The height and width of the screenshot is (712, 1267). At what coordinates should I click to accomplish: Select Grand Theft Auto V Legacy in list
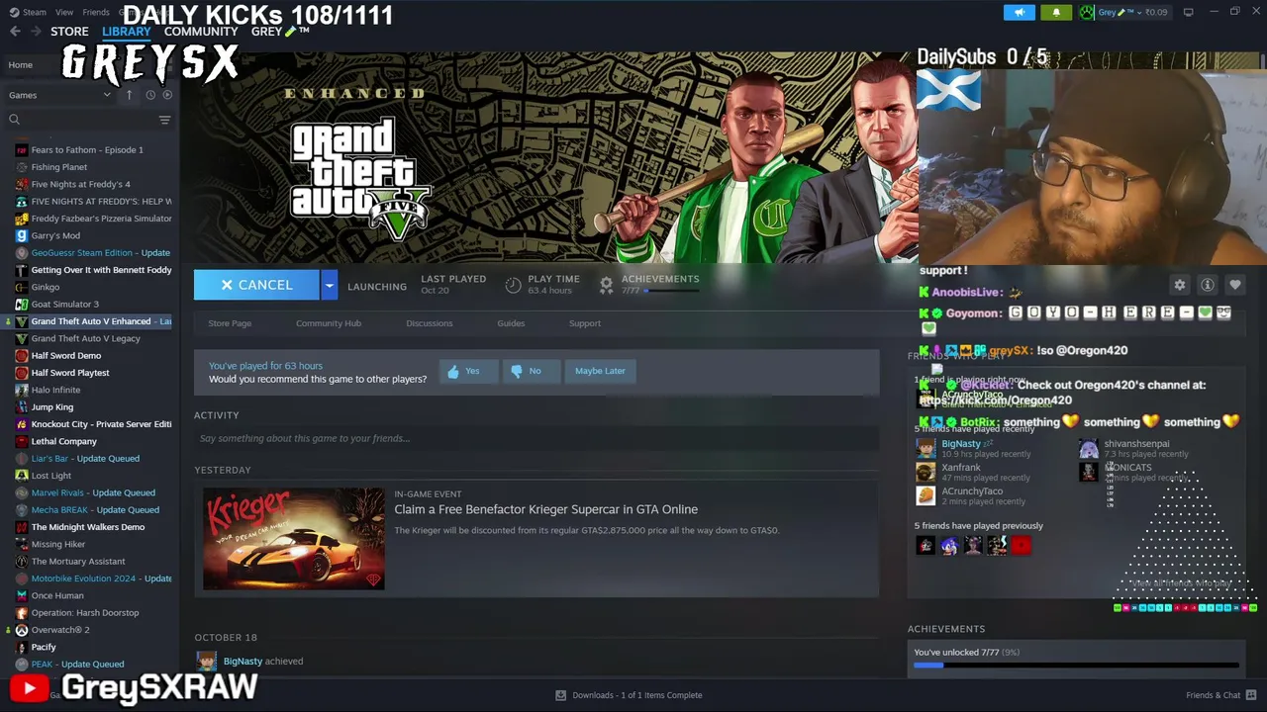pos(85,338)
